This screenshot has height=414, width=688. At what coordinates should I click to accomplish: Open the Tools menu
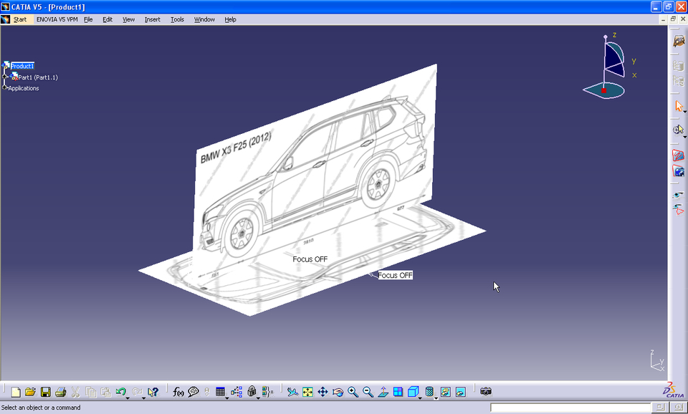tap(176, 19)
